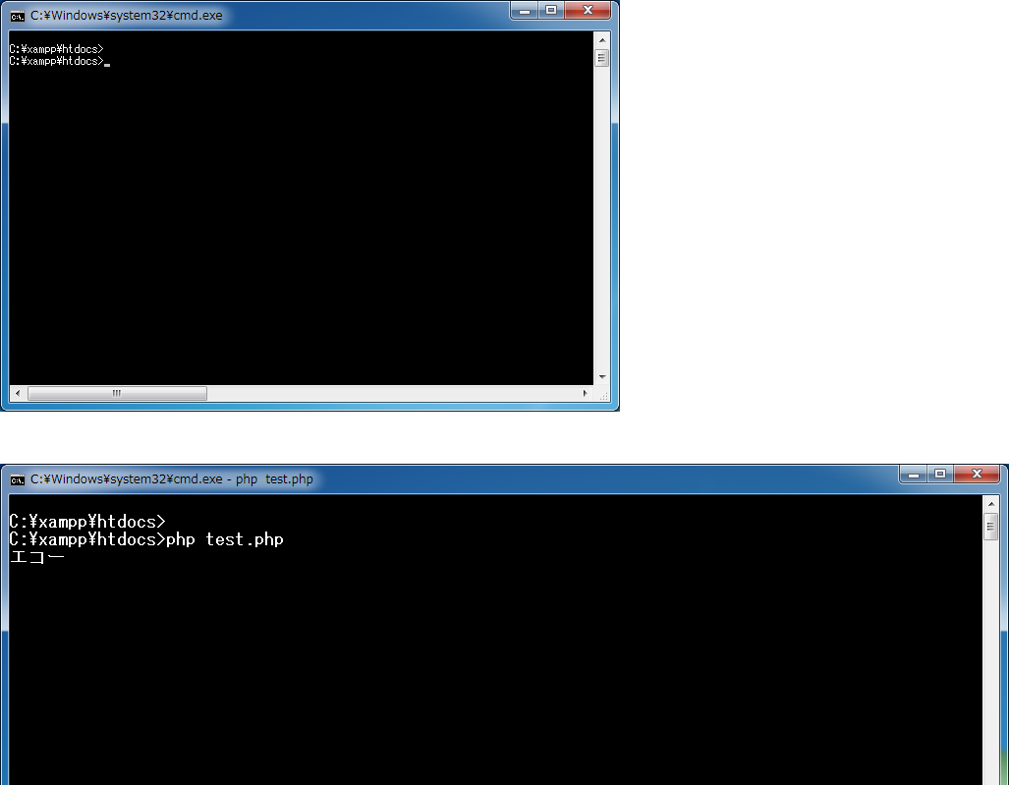Click the title text of the upper cmd.exe window
Image resolution: width=1009 pixels, height=785 pixels.
(x=126, y=16)
